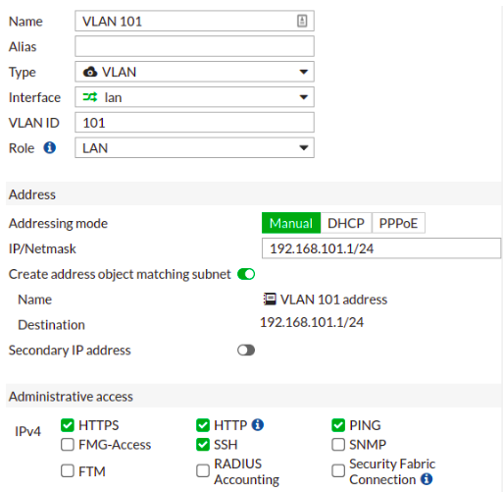The image size is (503, 492).
Task: Switch addressing mode to PPPoE
Action: click(x=398, y=223)
